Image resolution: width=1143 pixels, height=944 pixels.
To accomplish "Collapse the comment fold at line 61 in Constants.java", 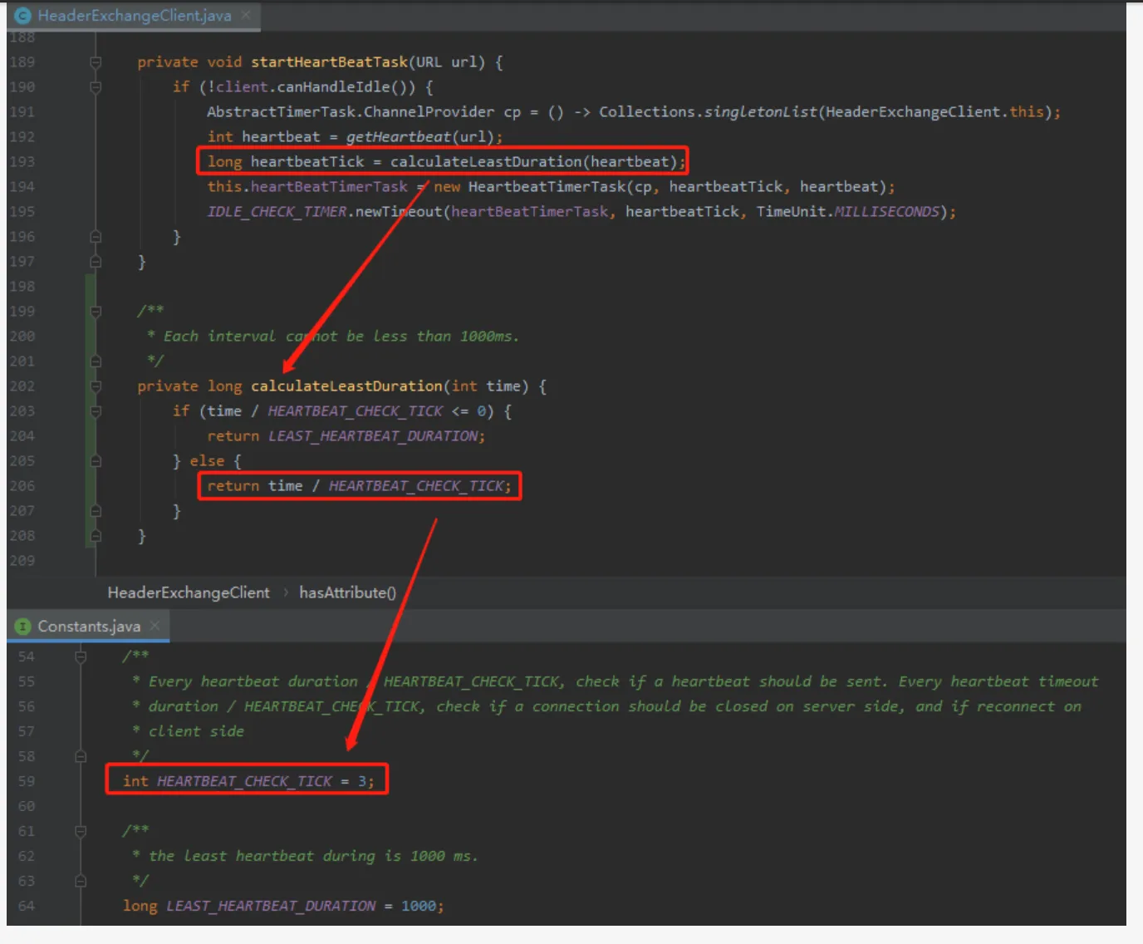I will click(81, 831).
